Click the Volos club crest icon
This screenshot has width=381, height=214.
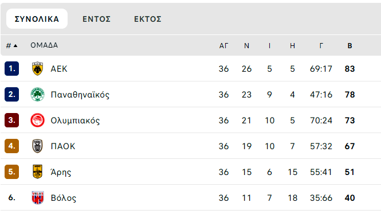[x=37, y=197]
